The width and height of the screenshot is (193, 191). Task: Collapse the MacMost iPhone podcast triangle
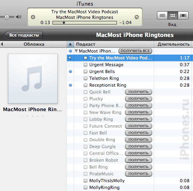pos(76,51)
